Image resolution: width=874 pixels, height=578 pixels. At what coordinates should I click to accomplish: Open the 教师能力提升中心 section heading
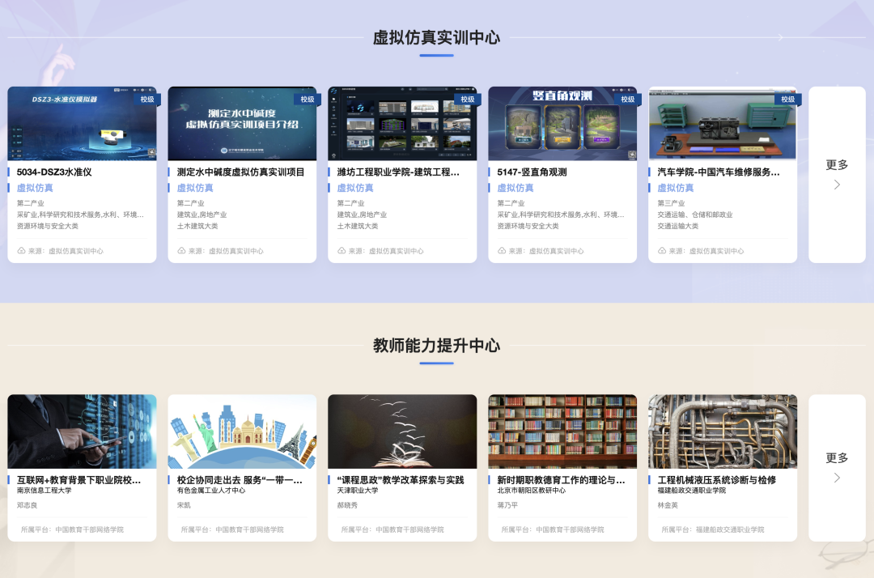point(437,343)
